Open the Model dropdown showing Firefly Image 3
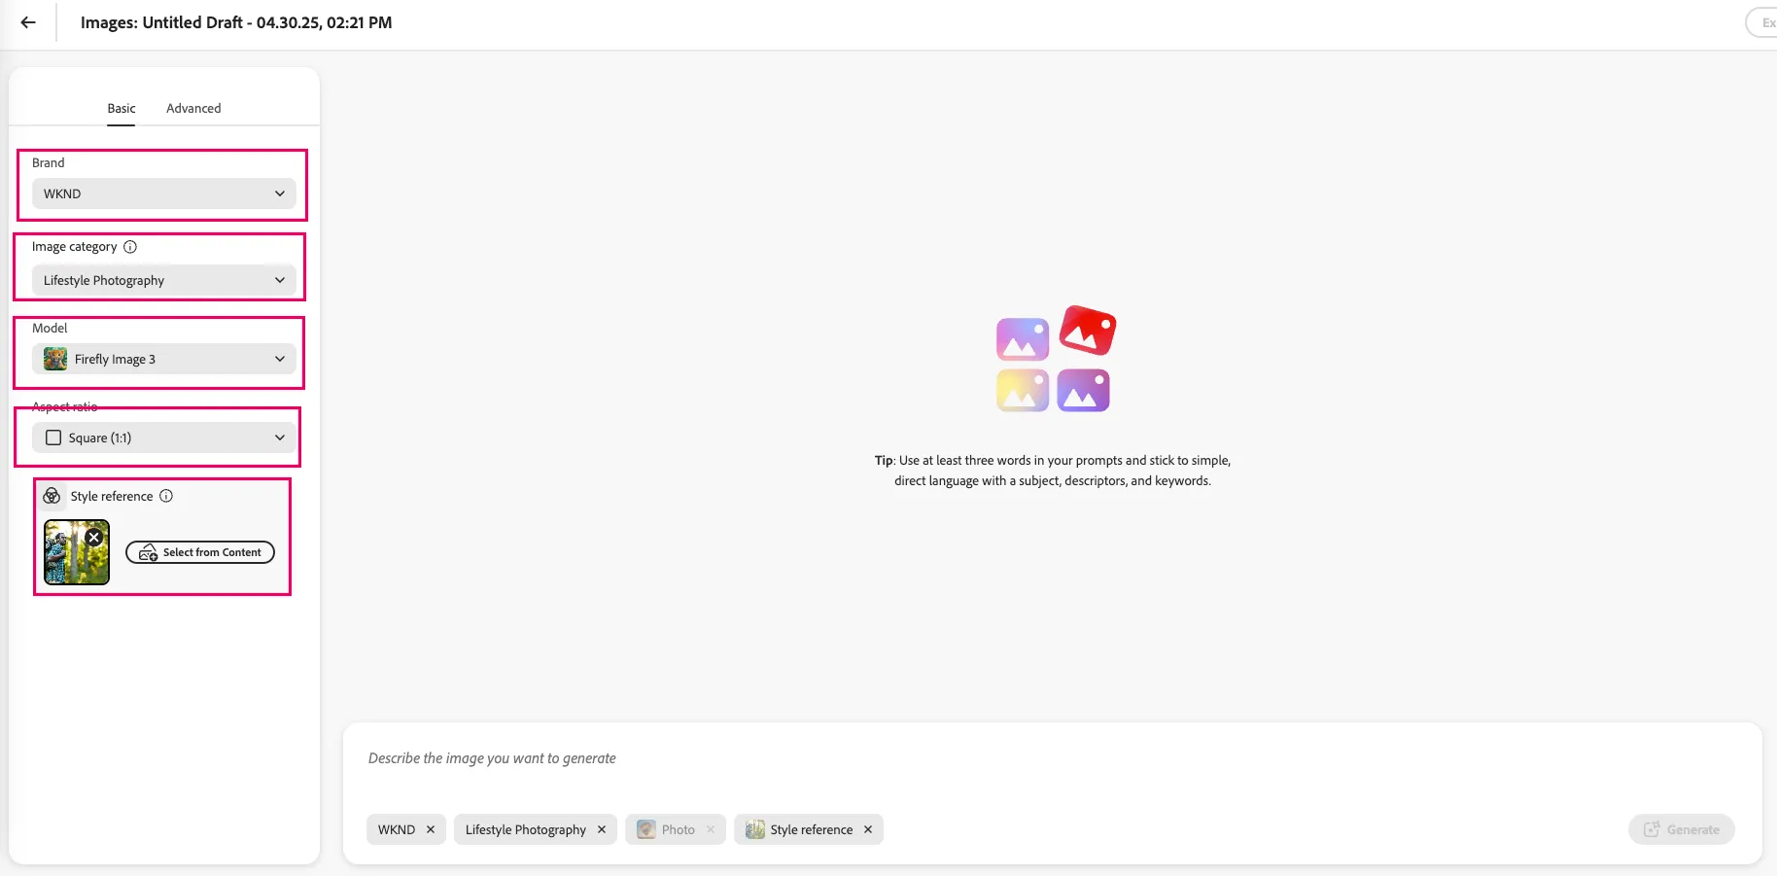Screen dimensions: 1777x876 [x=164, y=359]
